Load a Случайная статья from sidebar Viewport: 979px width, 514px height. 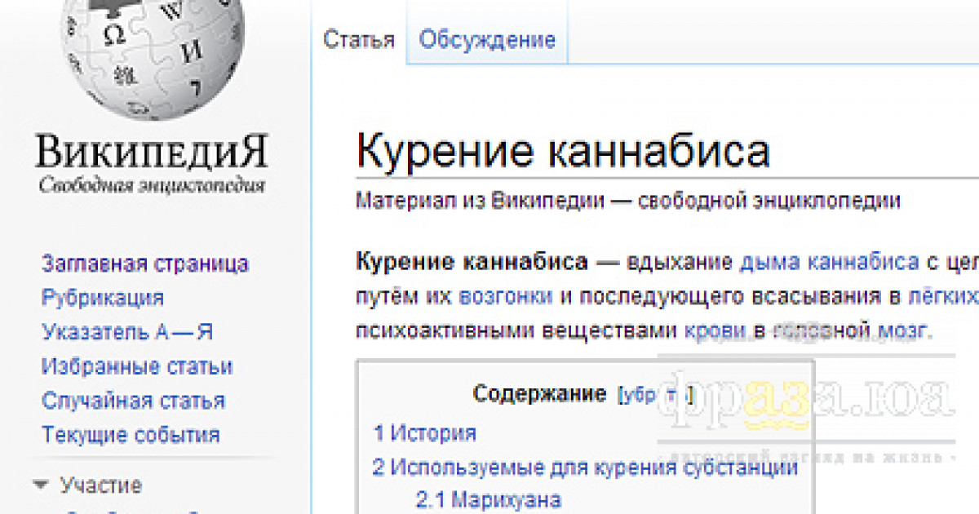(133, 401)
